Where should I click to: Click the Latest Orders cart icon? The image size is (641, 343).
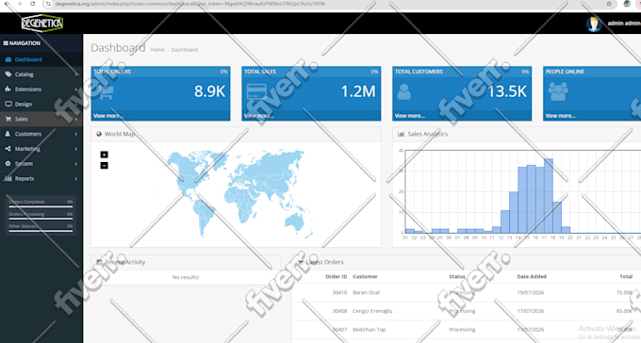click(x=301, y=262)
